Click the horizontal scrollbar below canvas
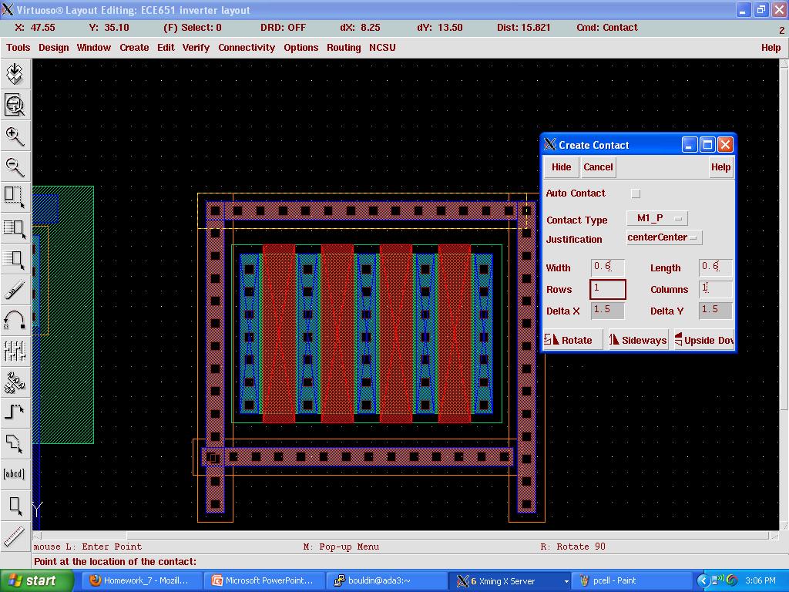The width and height of the screenshot is (789, 592). click(x=406, y=536)
